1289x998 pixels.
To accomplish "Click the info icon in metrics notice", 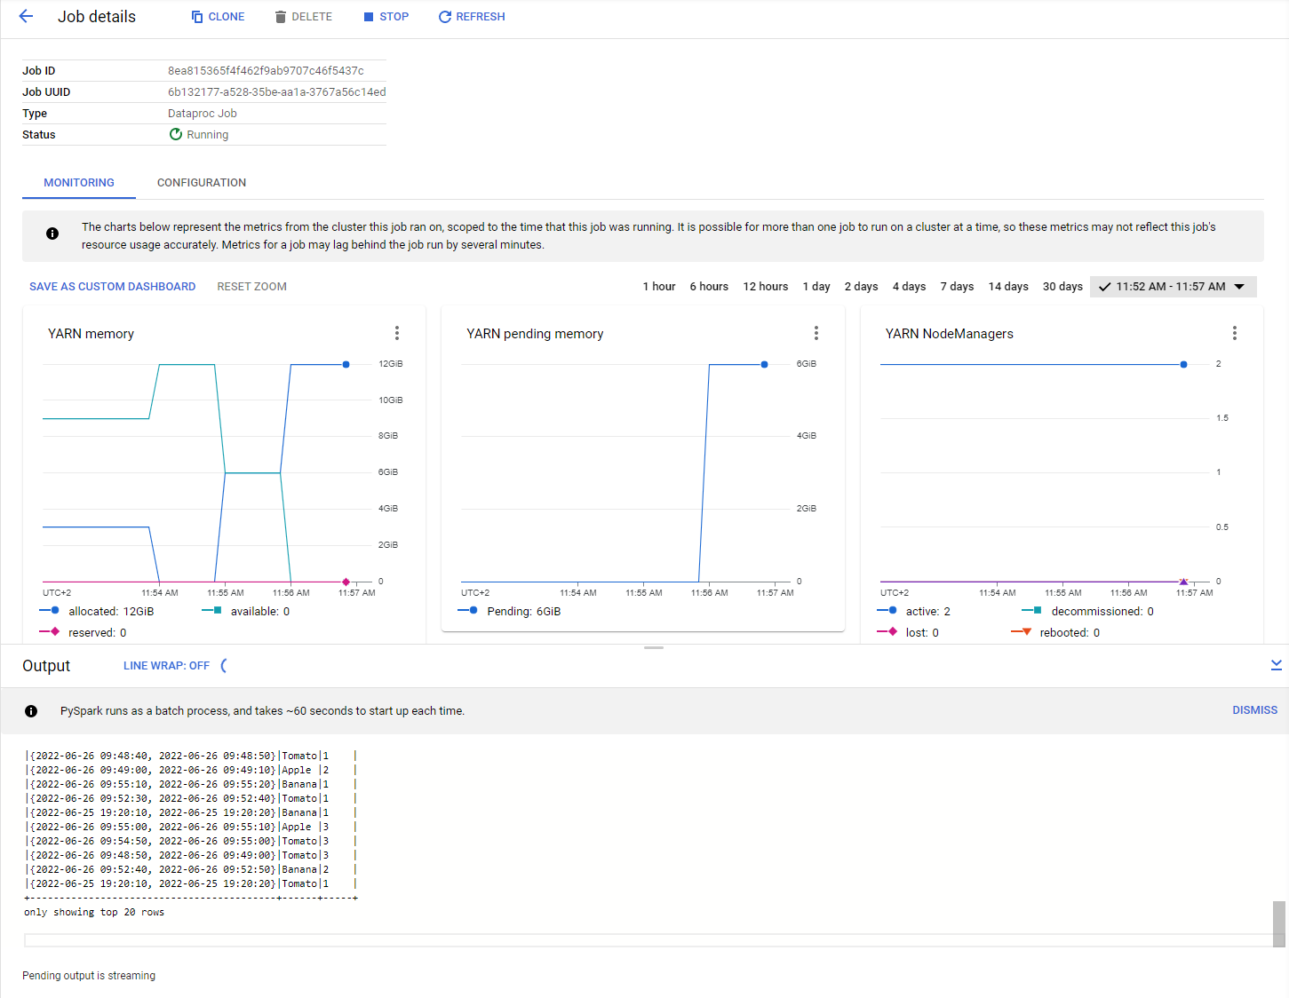I will pyautogui.click(x=52, y=234).
